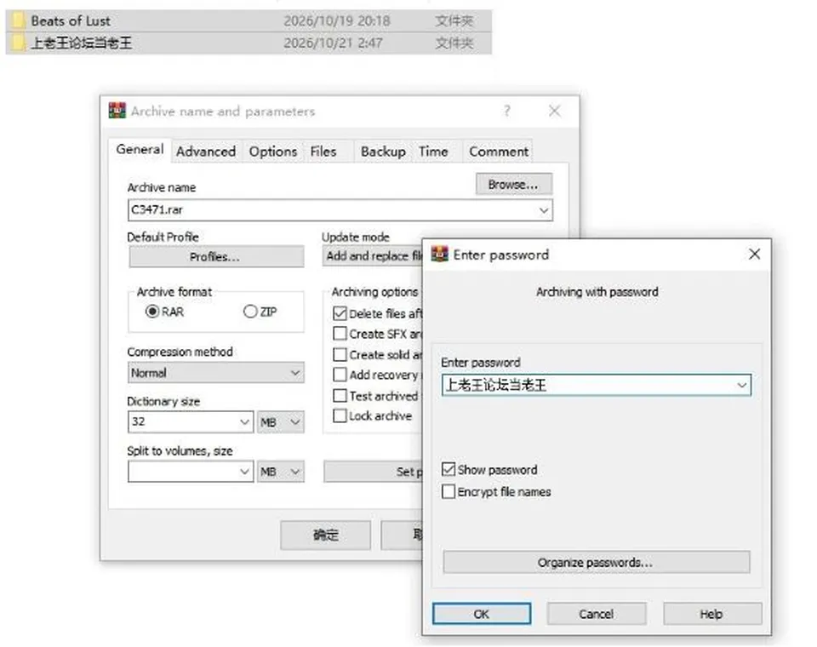Viewport: 817px width, 647px height.
Task: Close the Archive name and parameters dialog
Action: point(554,111)
